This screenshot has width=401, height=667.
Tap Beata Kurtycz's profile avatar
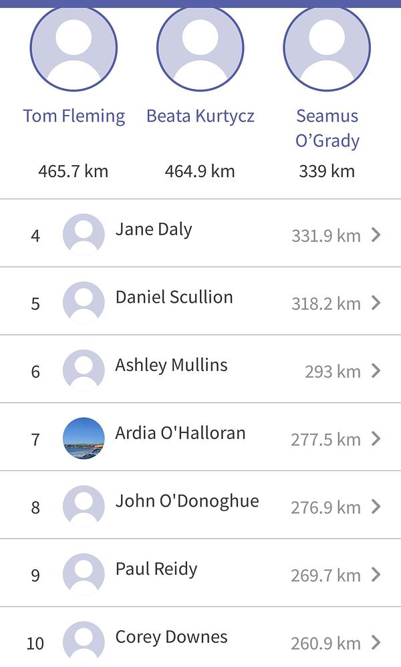click(200, 48)
